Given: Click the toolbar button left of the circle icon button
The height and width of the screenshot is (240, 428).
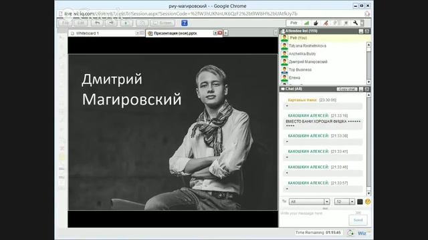Looking at the screenshot, I should click(126, 23).
